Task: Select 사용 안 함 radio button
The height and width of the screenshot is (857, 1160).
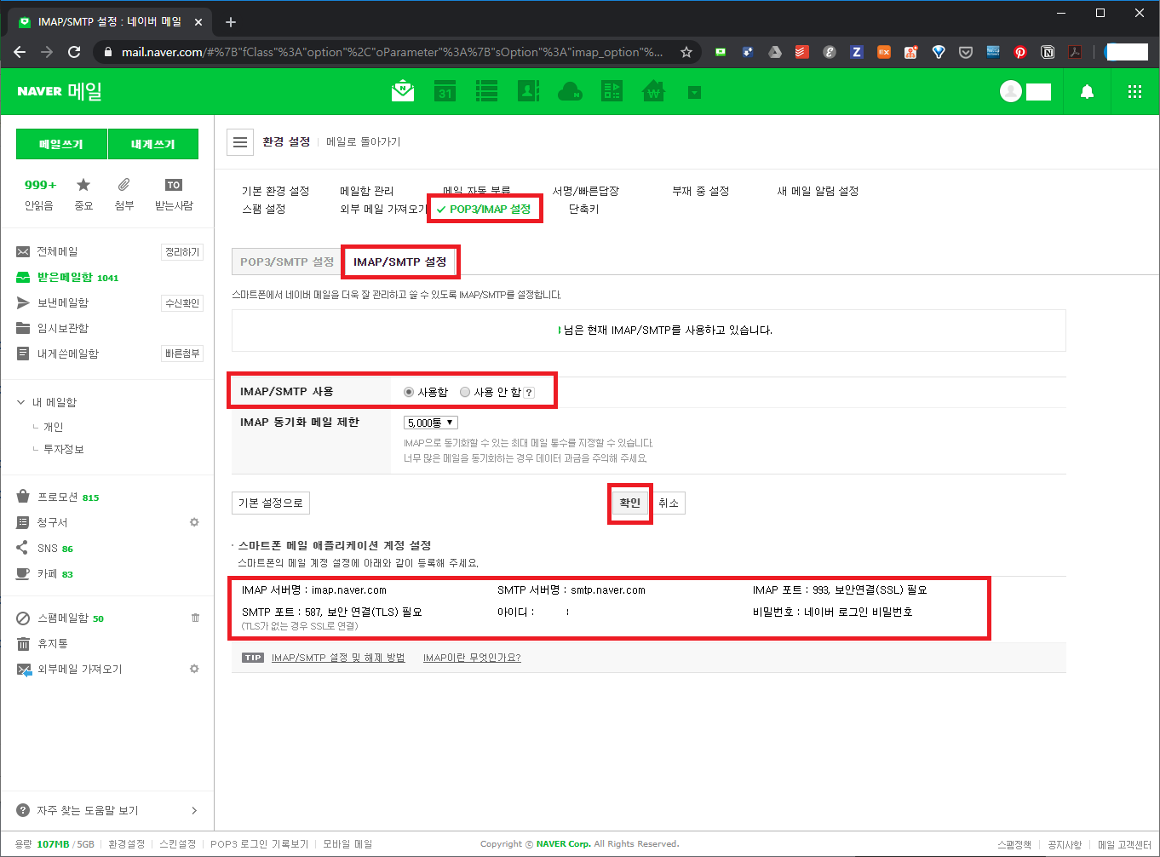Action: [465, 392]
